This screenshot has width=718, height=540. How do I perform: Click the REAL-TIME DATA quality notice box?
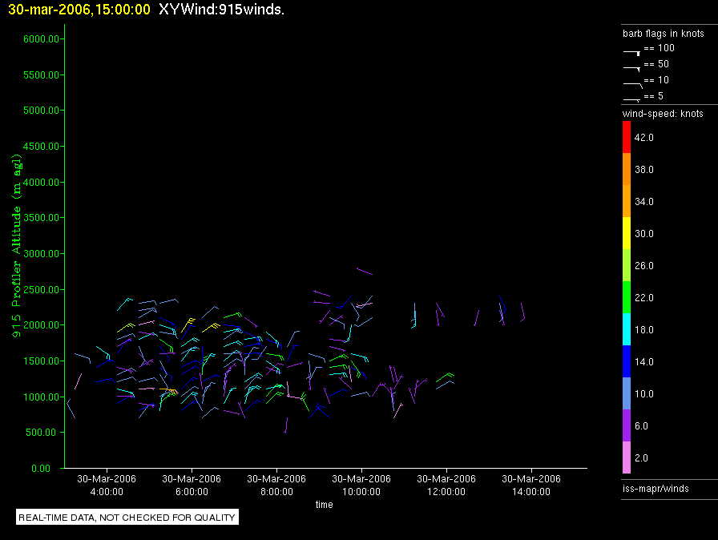[127, 517]
